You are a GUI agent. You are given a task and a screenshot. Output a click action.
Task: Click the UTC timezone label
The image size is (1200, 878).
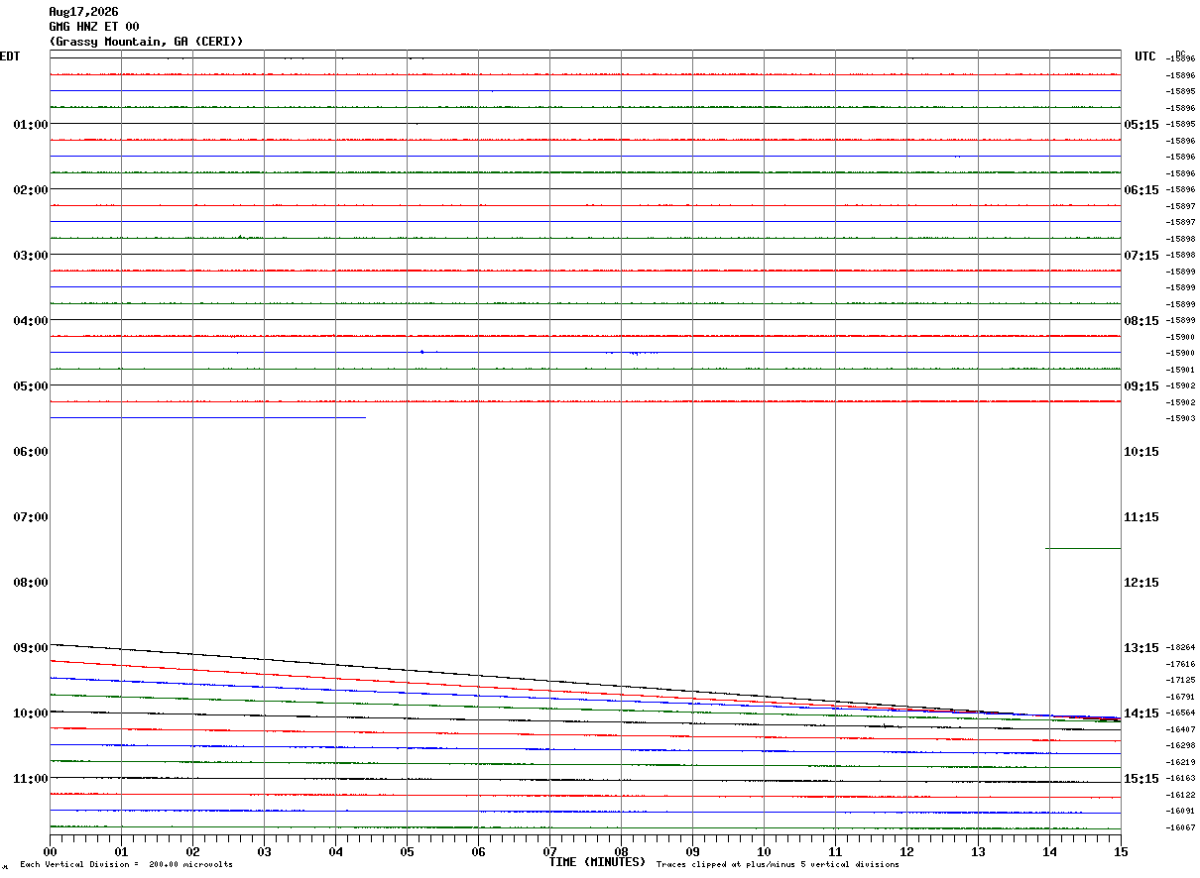pyautogui.click(x=1145, y=56)
